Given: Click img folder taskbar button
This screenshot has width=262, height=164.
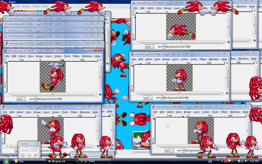Looking at the screenshot, I should pos(29,161).
